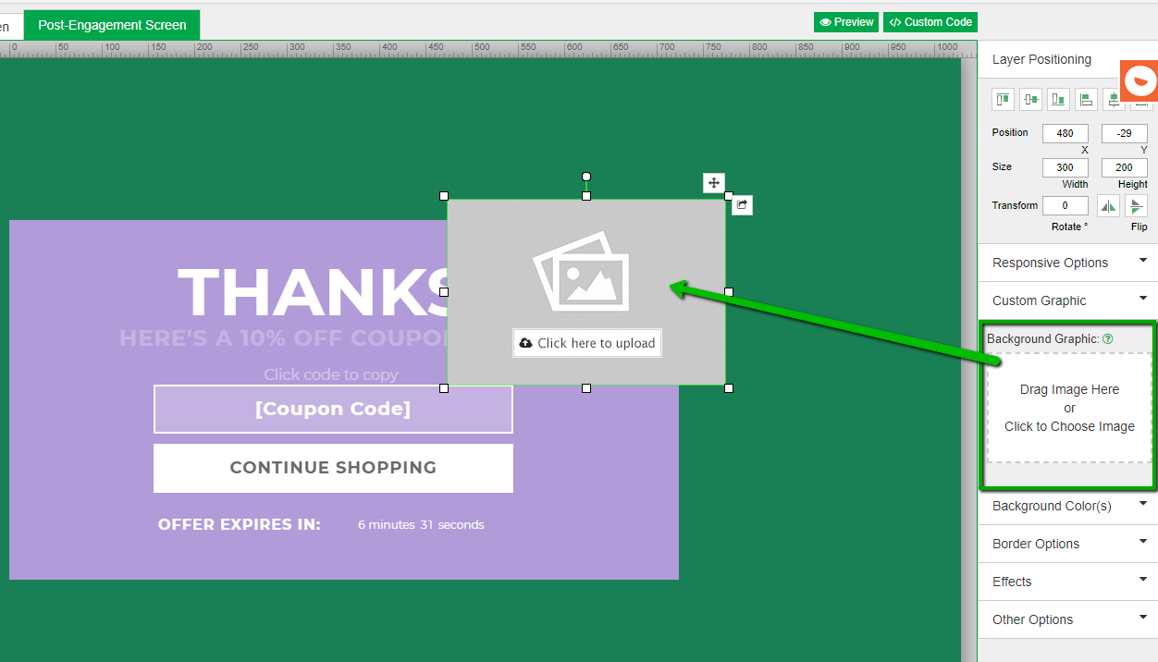This screenshot has height=662, width=1158.
Task: Expand the Border Options section
Action: coord(1067,544)
